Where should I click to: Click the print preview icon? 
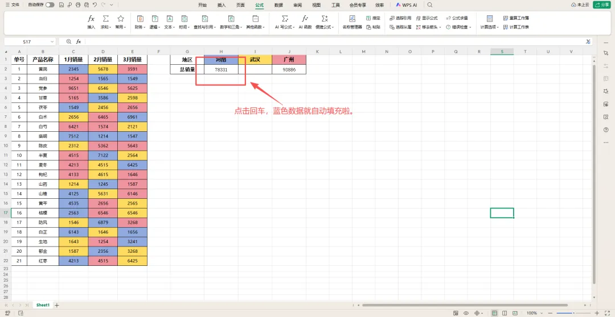click(86, 5)
